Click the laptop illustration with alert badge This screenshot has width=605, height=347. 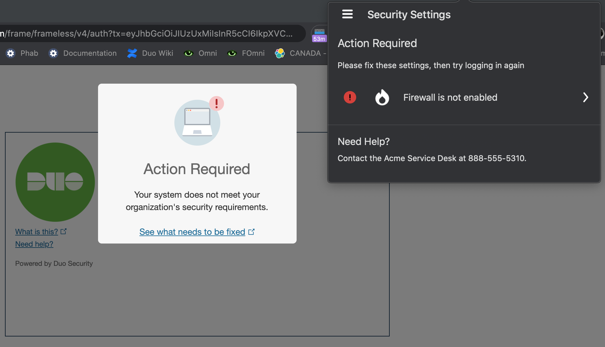(197, 122)
